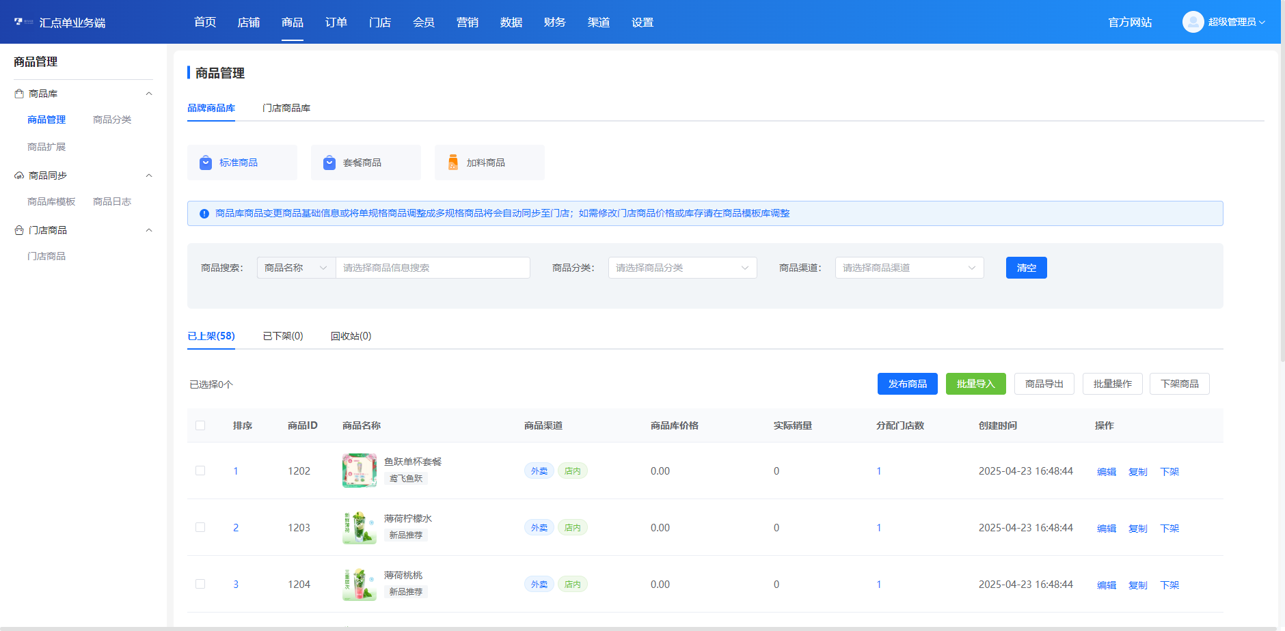Click the 超级管理员 avatar icon

click(1193, 22)
